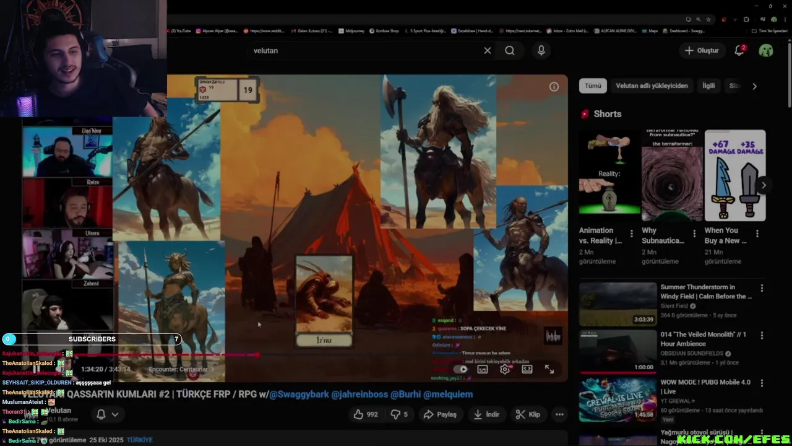Open When You Buy a New short thumbnail
The width and height of the screenshot is (792, 446).
[x=735, y=175]
